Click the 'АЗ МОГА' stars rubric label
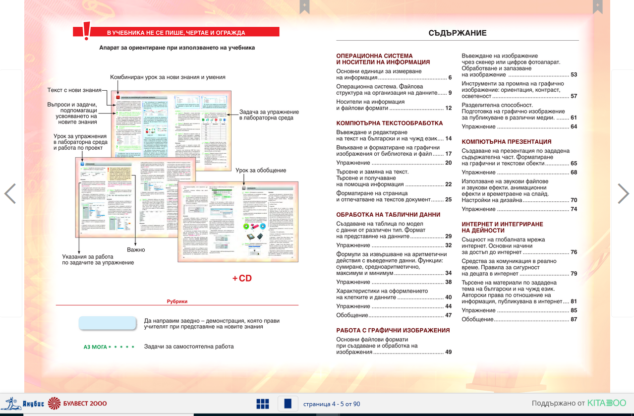Viewport: 634px width, 416px height. point(109,347)
